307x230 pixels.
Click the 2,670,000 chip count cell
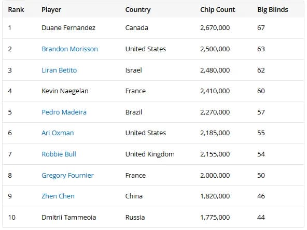215,28
